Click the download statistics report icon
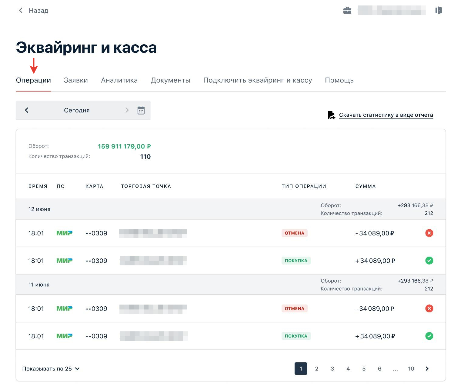The image size is (464, 386). coord(331,115)
